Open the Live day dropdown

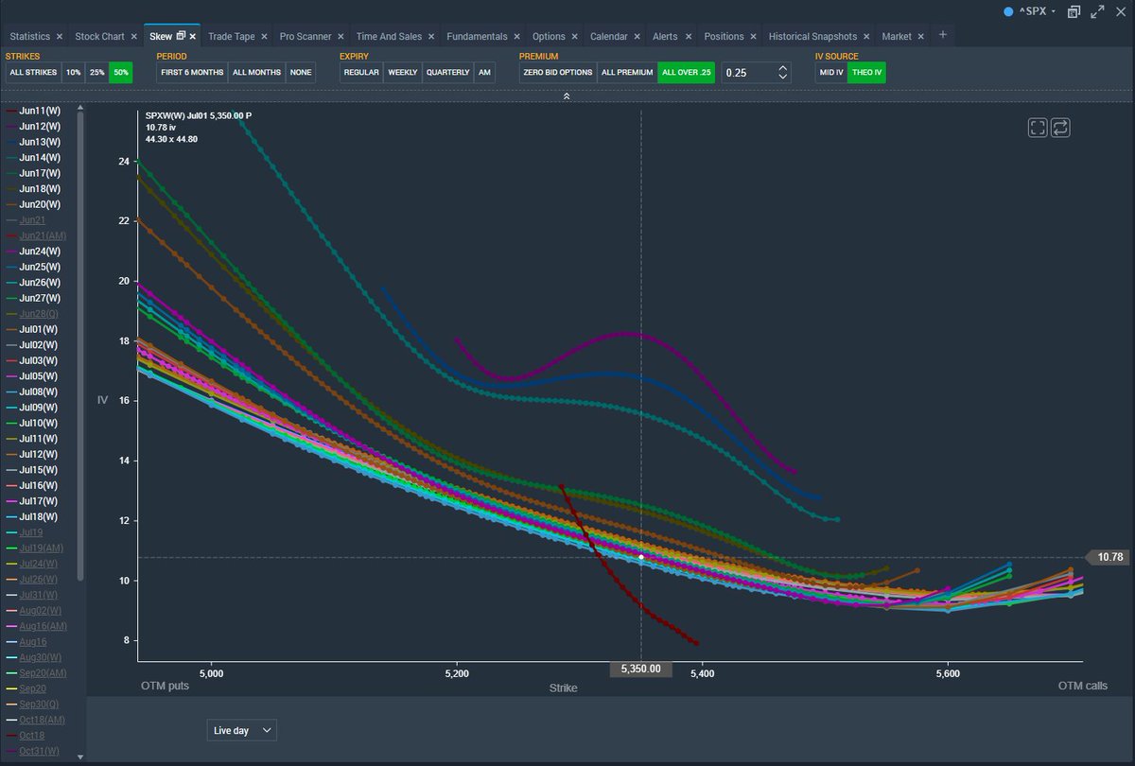pos(242,730)
